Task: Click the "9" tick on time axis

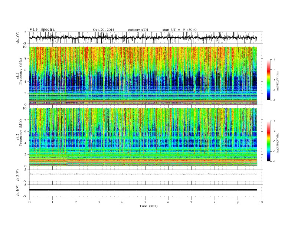Action: point(238,202)
